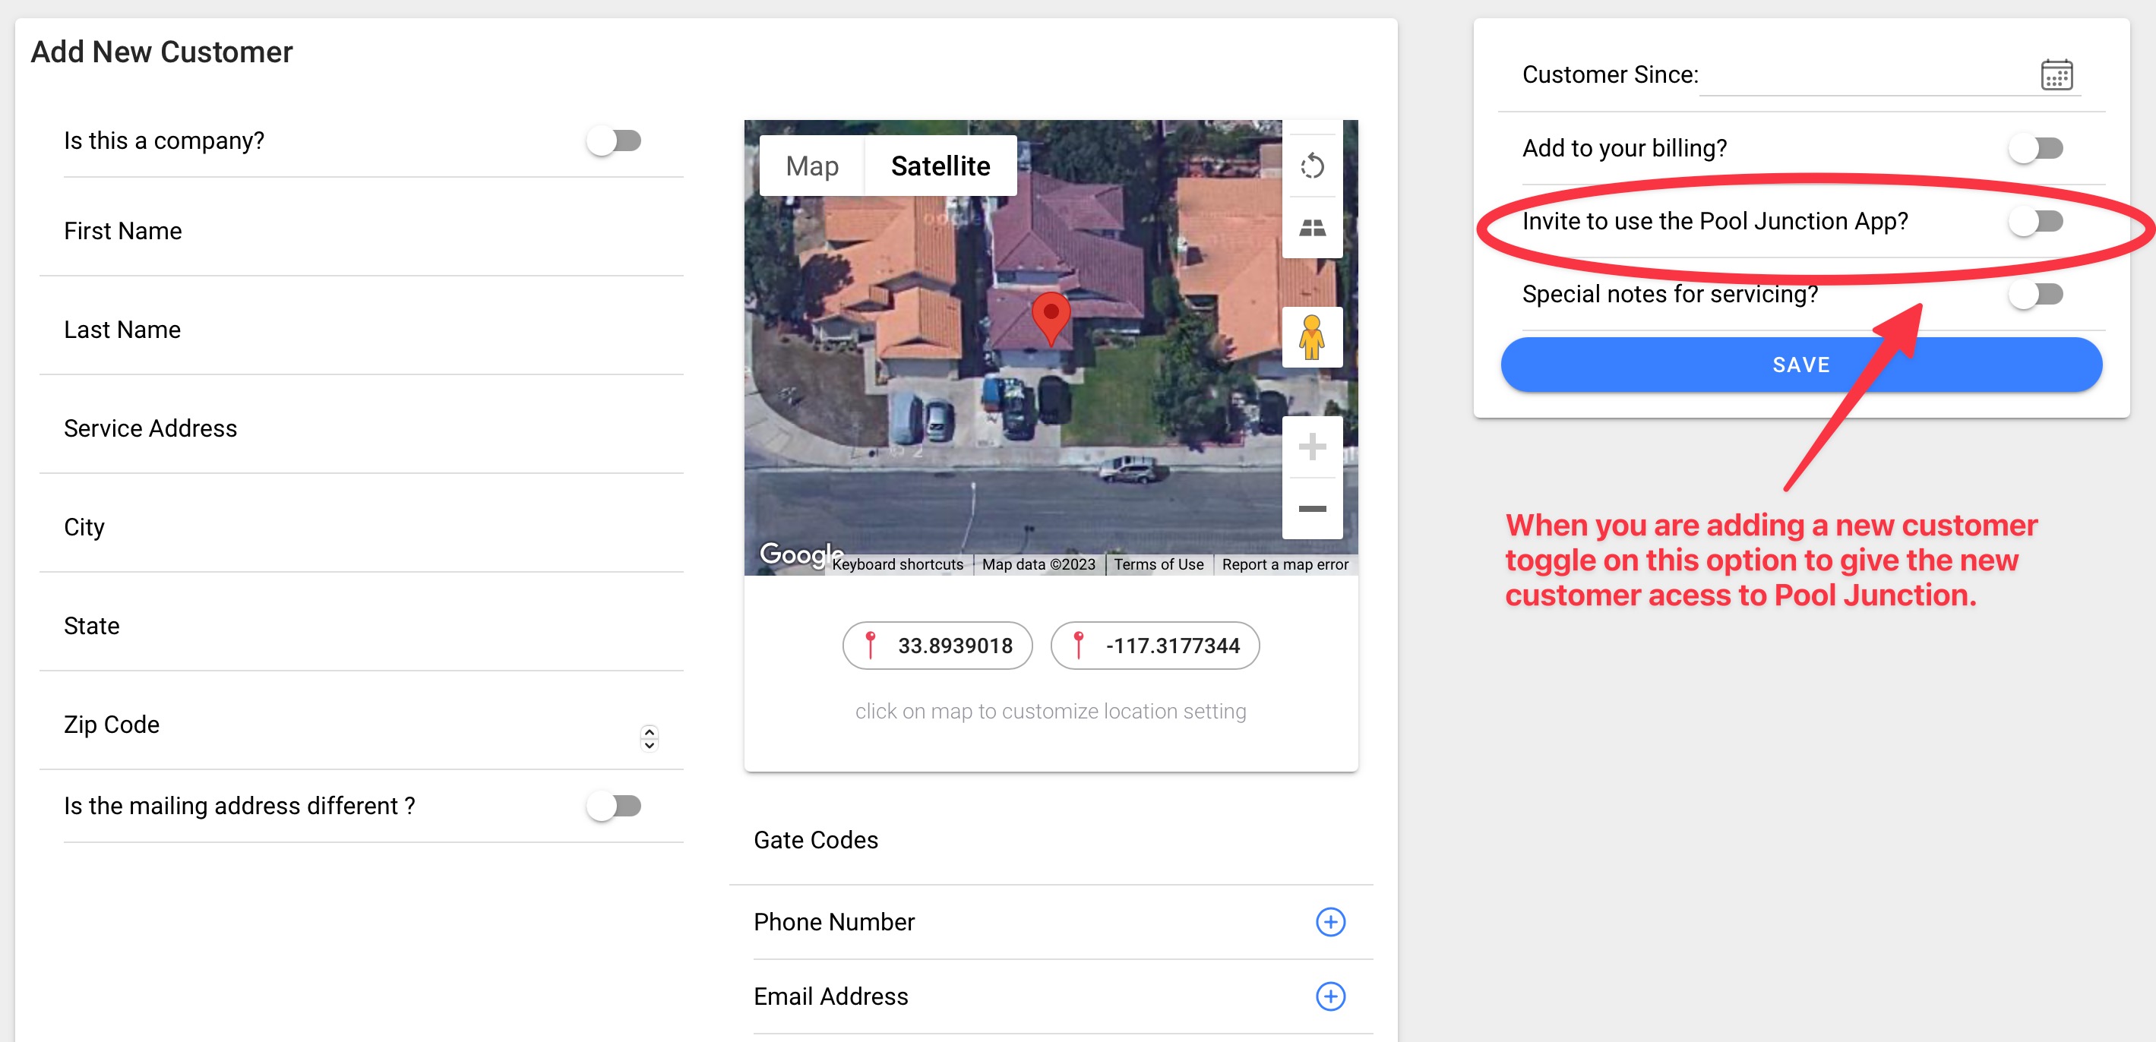Toggle the 'Is this a company?' switch
This screenshot has height=1042, width=2156.
(615, 141)
